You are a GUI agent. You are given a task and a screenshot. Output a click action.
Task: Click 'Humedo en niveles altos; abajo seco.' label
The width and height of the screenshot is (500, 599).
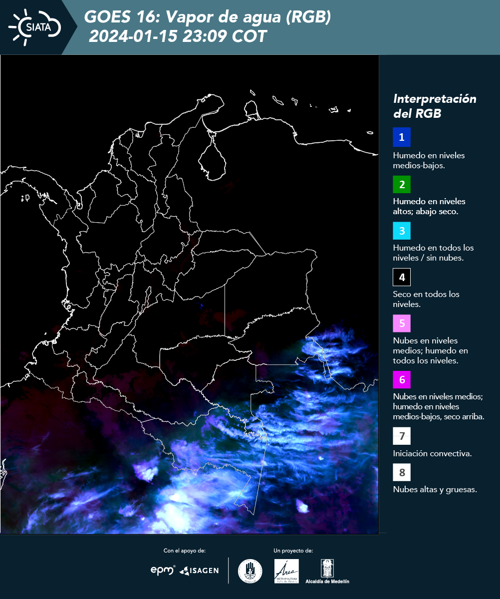(429, 206)
